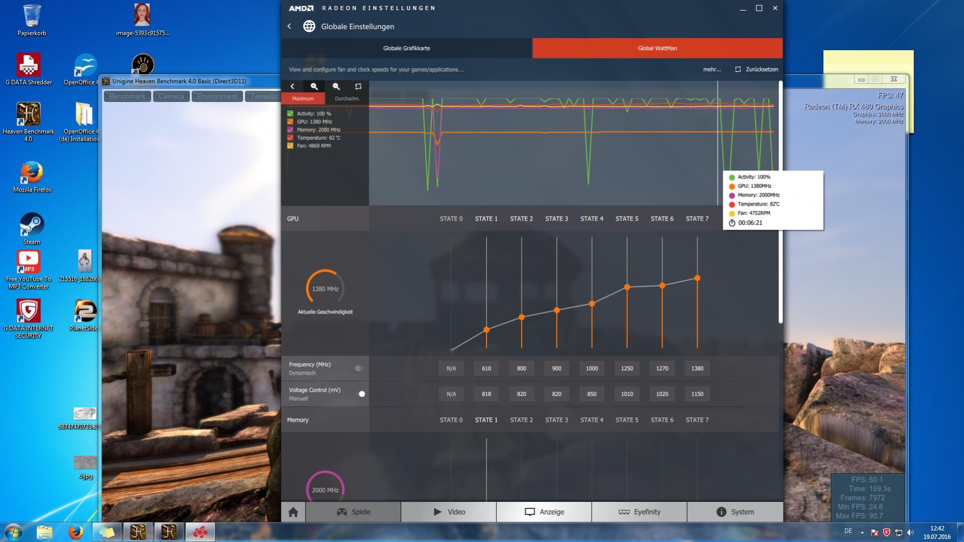Click the Firefox taskbar icon
The image size is (964, 542).
[75, 532]
